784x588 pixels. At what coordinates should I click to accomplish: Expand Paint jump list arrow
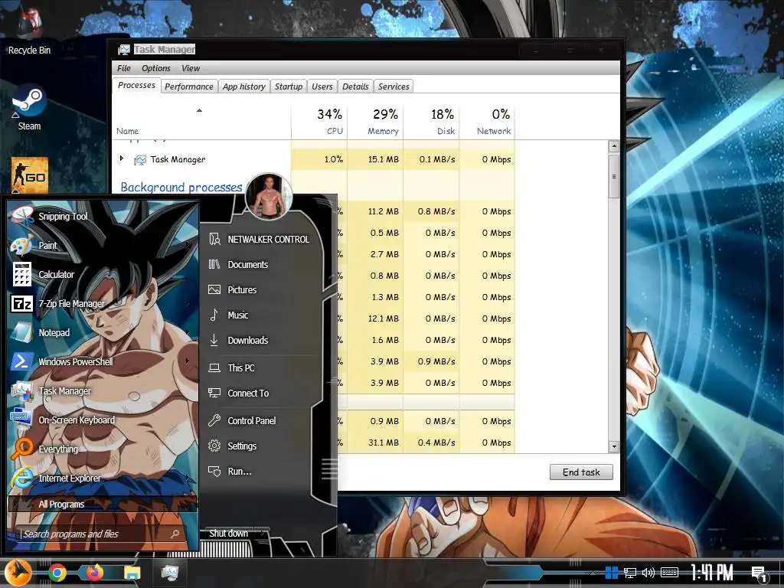pos(188,246)
